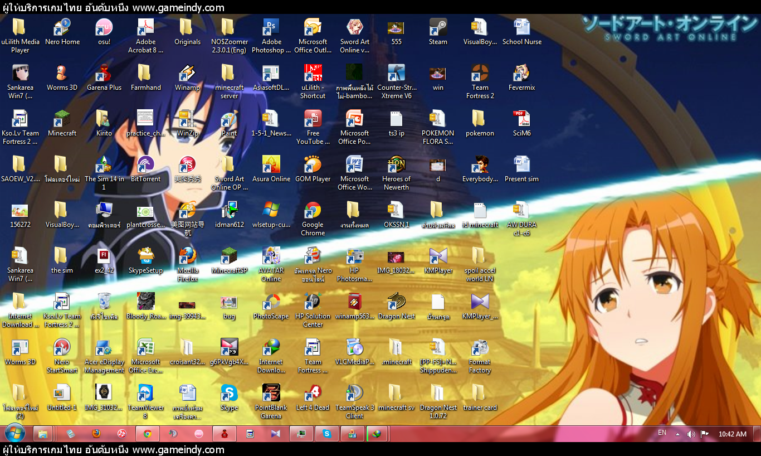Open the ex2_42 Flash file
Viewport: 761px width, 456px height.
tap(104, 260)
